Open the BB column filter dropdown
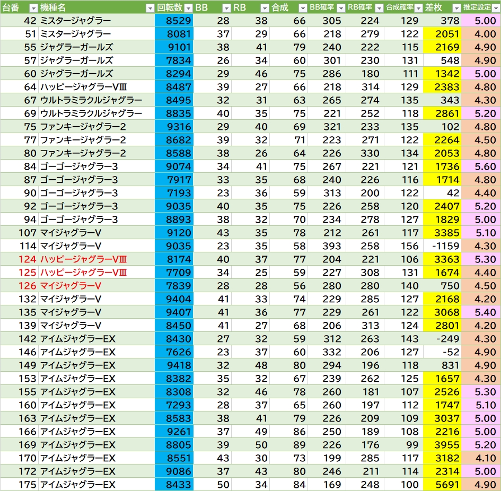Screen dimensions: 501x491 (x=226, y=8)
